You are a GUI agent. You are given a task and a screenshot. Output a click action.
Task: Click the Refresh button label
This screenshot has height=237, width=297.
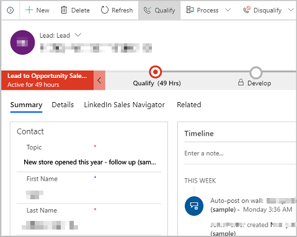coord(122,10)
